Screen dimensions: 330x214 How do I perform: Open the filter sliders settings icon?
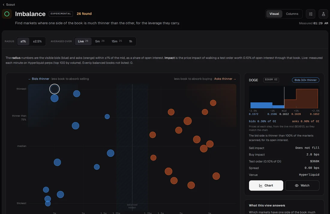310,14
